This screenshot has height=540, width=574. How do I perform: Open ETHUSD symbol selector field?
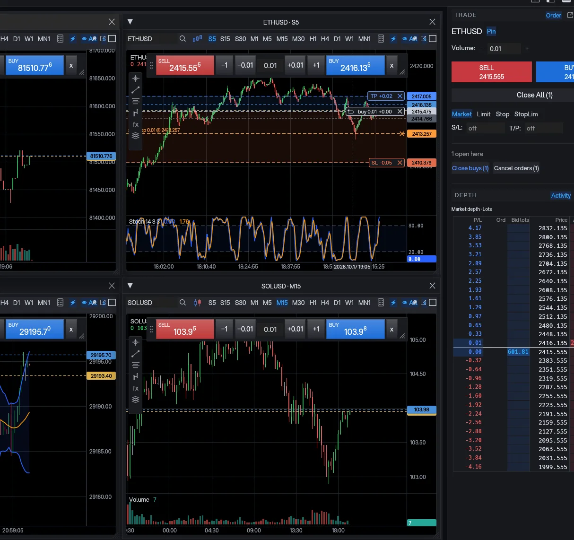point(151,39)
